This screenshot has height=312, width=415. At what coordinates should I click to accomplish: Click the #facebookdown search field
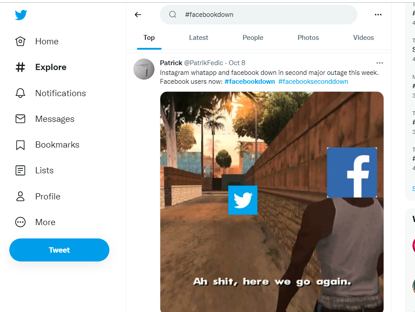(x=259, y=15)
